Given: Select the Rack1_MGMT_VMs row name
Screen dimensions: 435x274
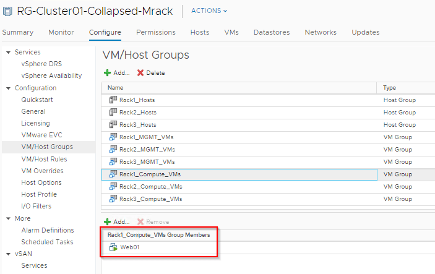Looking at the screenshot, I should click(x=147, y=137).
